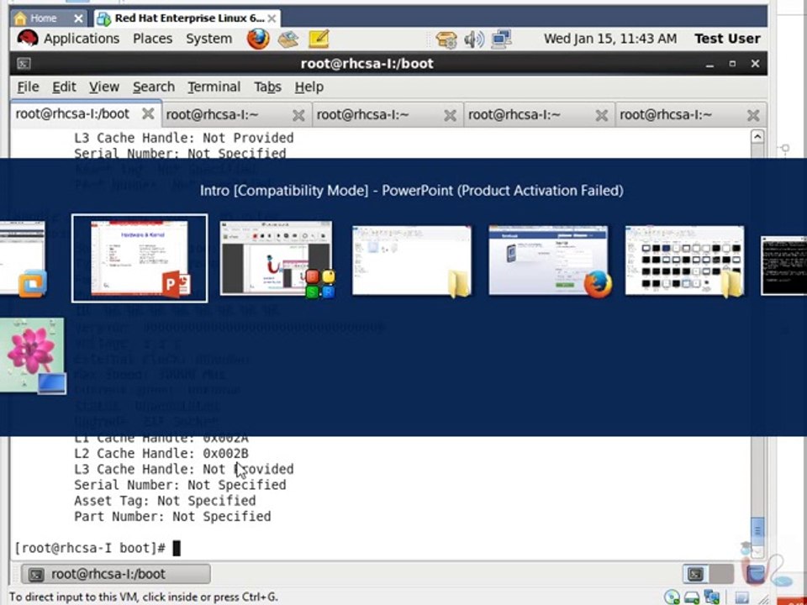The width and height of the screenshot is (807, 605).
Task: Click the Test User account menu
Action: click(x=726, y=39)
